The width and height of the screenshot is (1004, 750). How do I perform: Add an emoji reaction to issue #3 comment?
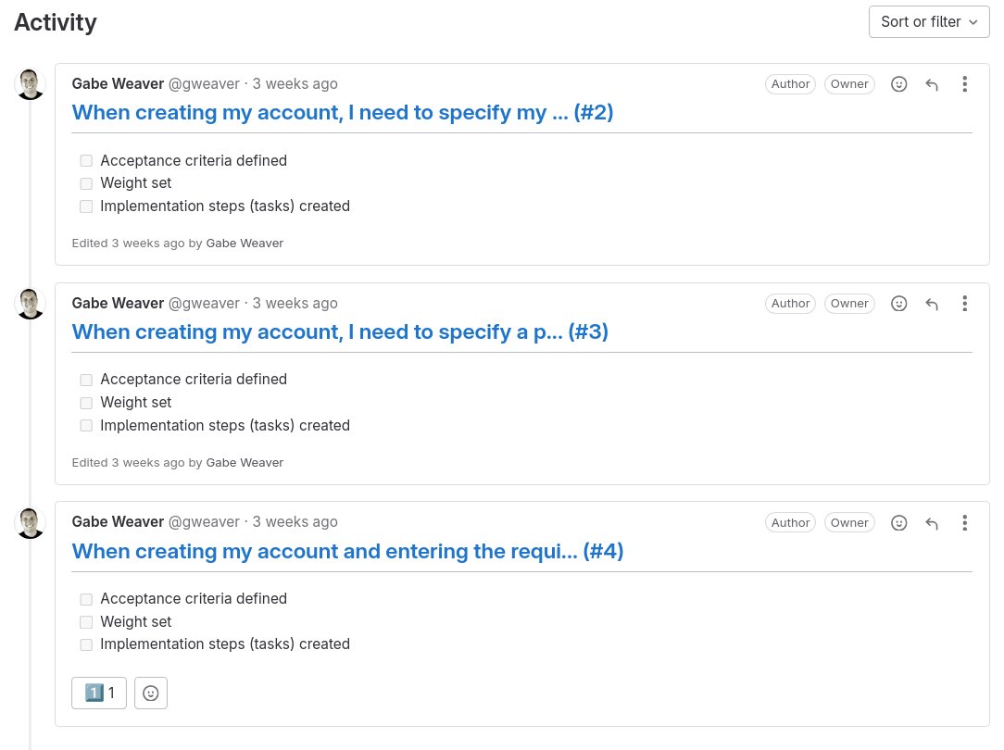898,303
